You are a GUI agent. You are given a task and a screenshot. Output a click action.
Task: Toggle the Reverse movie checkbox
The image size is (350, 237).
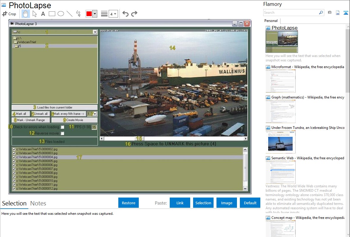[x=62, y=134]
